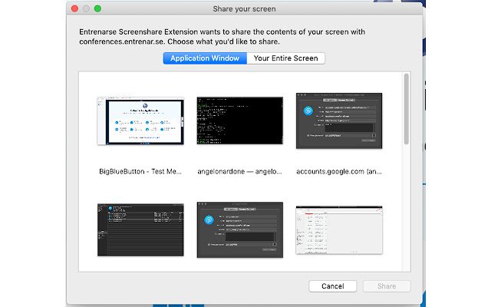
Task: Select the Application Window tab
Action: pos(205,58)
